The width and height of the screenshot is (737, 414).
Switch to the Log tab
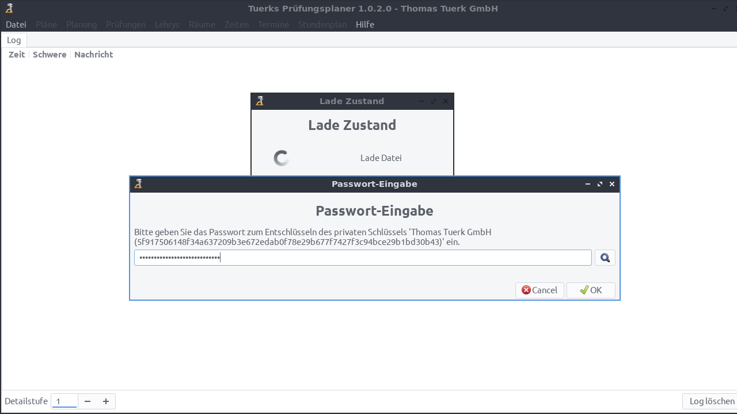14,40
